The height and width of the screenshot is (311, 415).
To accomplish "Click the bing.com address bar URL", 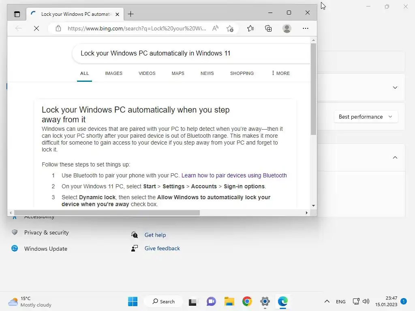I will [x=137, y=28].
